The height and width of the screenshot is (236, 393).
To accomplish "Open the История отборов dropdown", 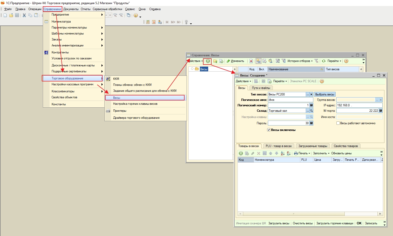I will click(300, 61).
